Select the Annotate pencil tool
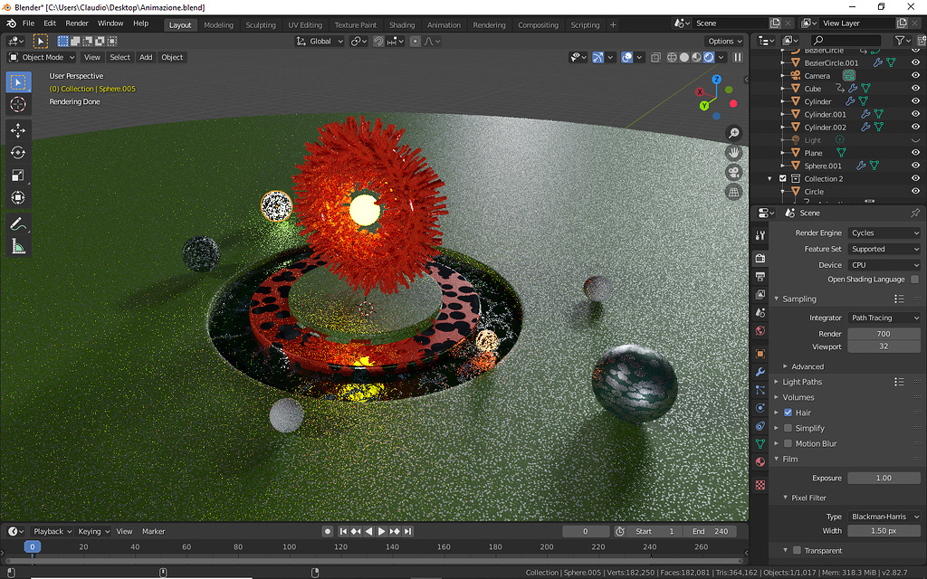The width and height of the screenshot is (927, 579). [18, 224]
